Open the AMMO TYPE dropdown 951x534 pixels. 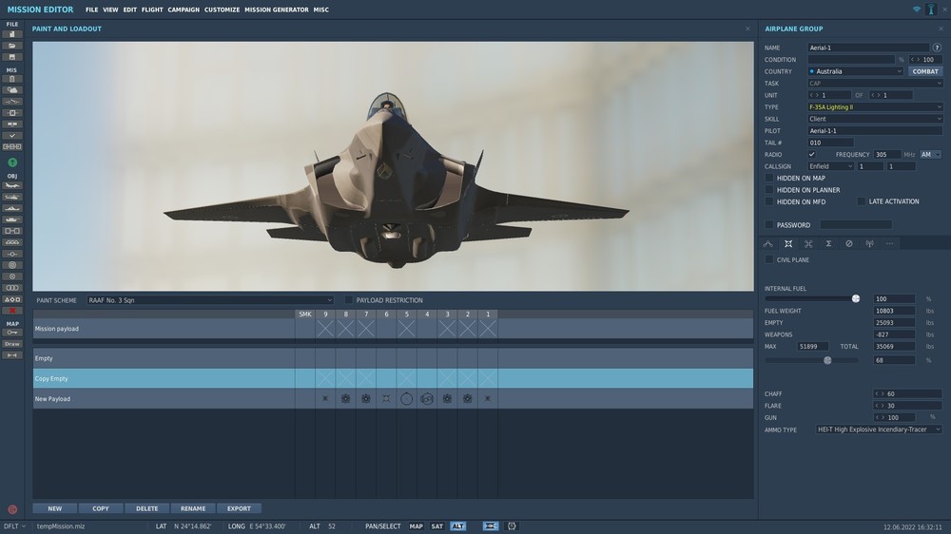click(879, 429)
